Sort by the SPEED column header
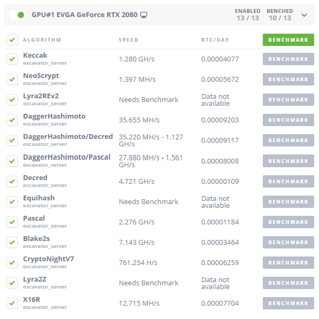The image size is (319, 319). tap(128, 40)
